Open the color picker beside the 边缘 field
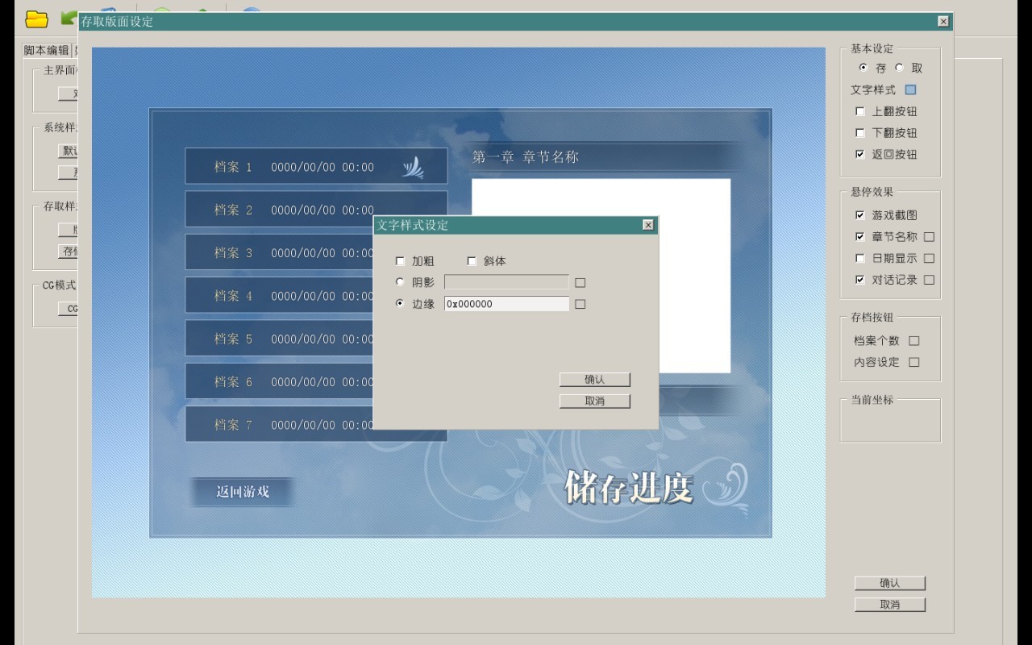The image size is (1032, 645). pos(580,304)
